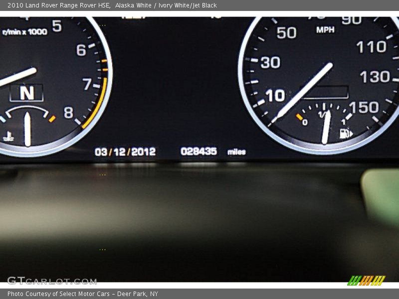Click the orange hot mark on temperature gauge
This screenshot has width=399, height=299.
pyautogui.click(x=52, y=119)
